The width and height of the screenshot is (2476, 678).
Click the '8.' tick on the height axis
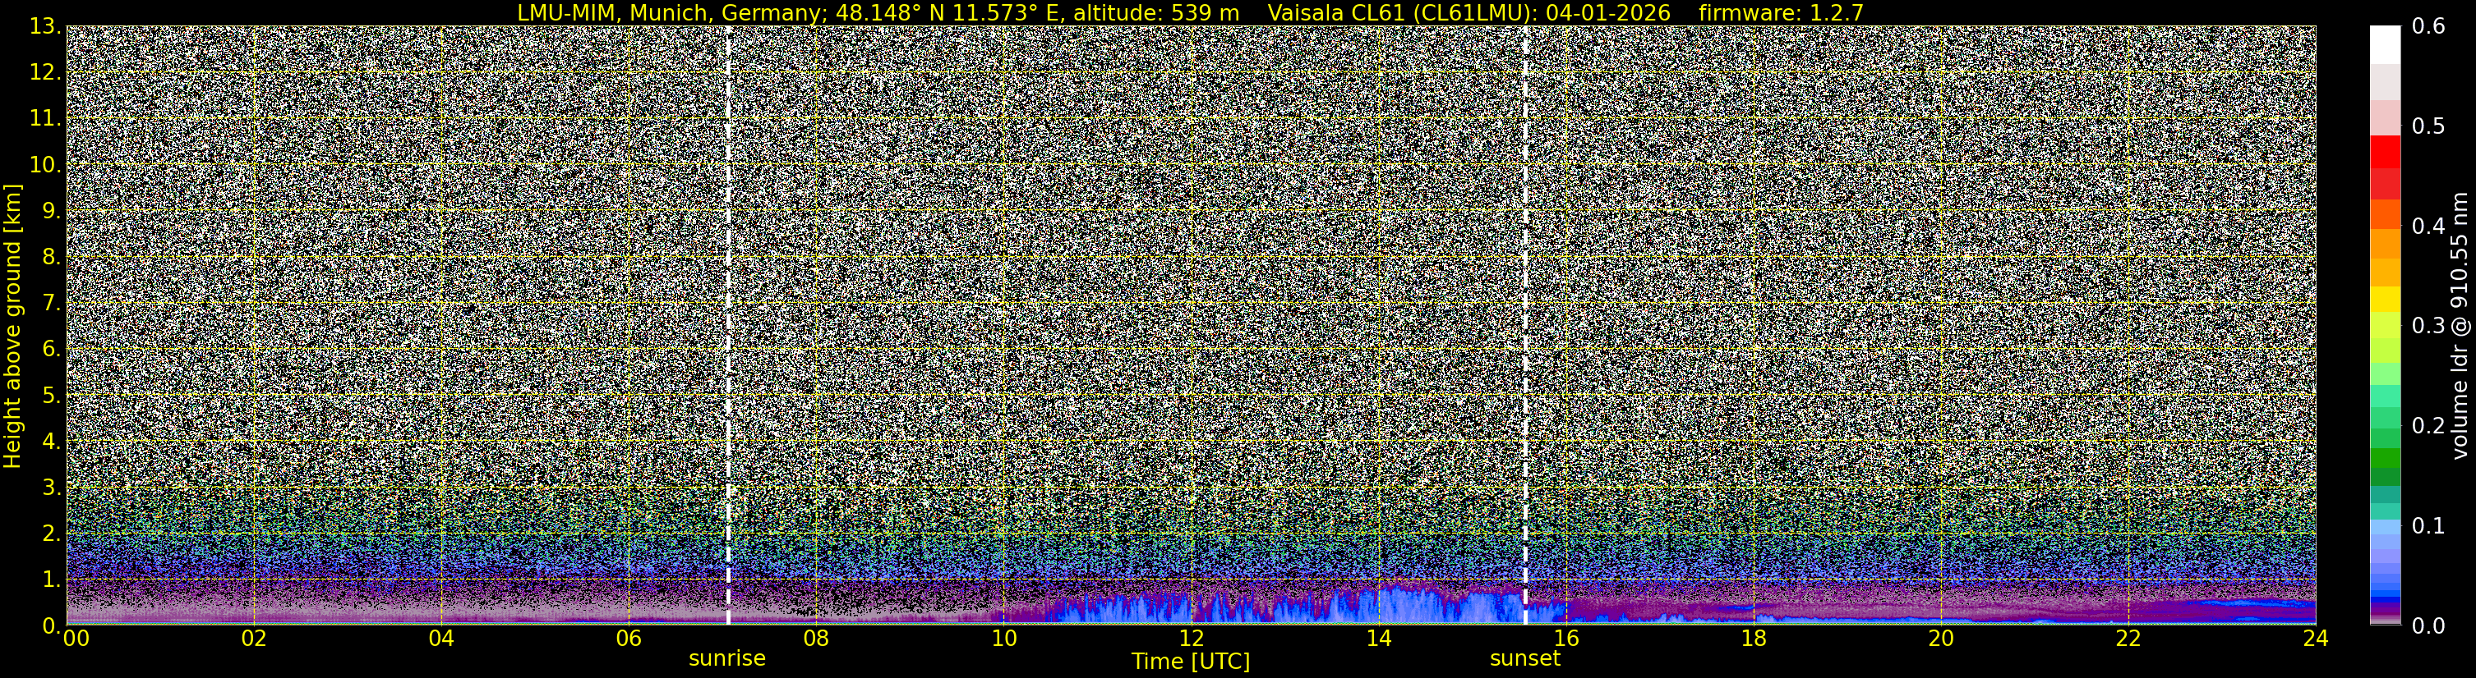point(51,258)
